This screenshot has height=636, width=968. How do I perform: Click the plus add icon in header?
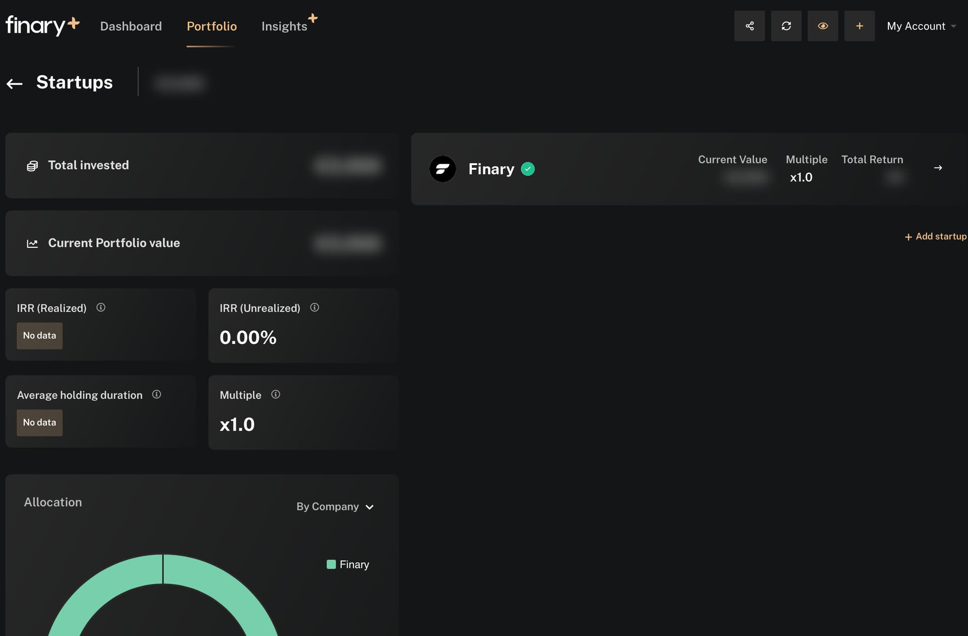pos(860,26)
